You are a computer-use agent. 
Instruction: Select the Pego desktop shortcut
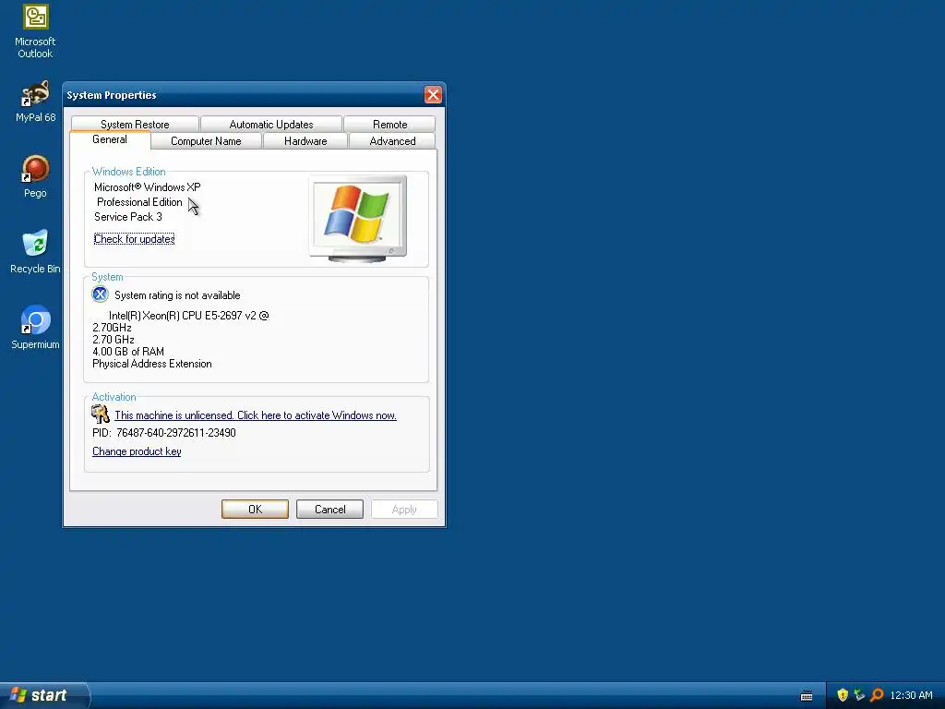35,176
